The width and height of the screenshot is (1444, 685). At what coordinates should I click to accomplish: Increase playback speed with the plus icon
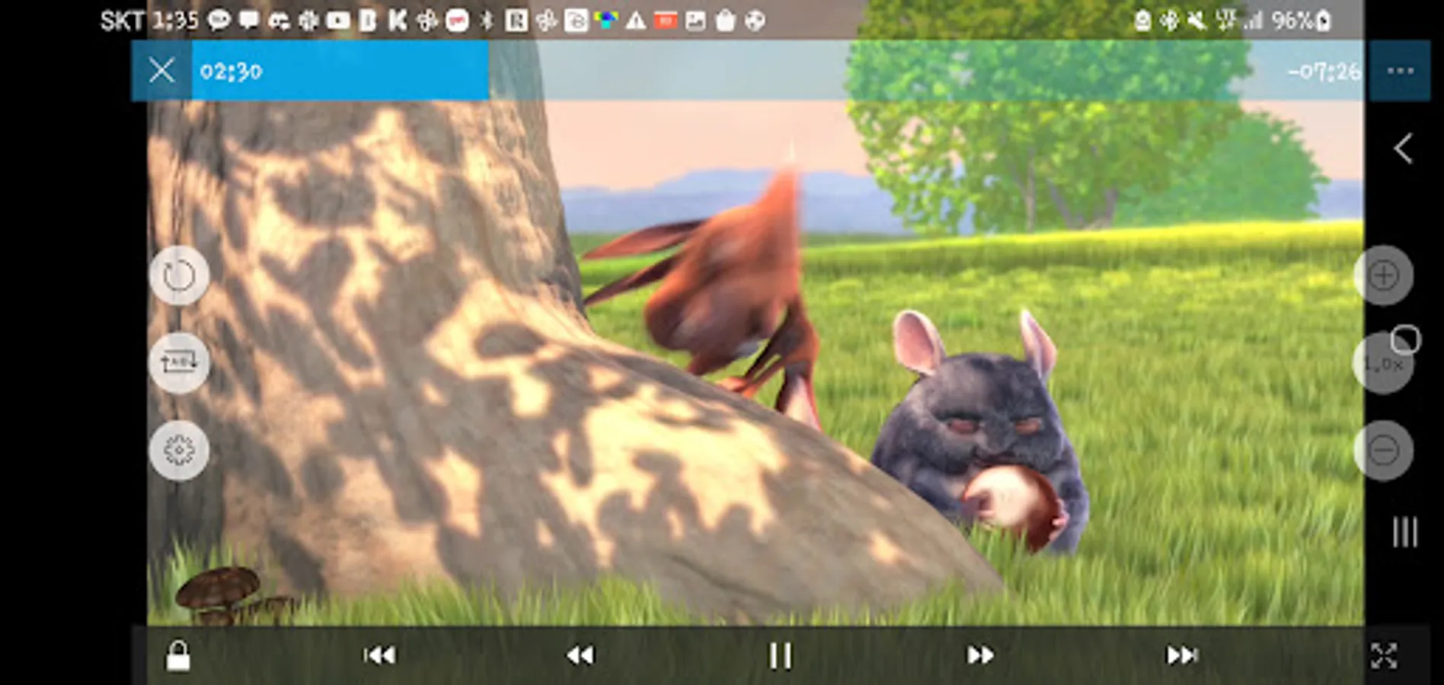pyautogui.click(x=1383, y=276)
